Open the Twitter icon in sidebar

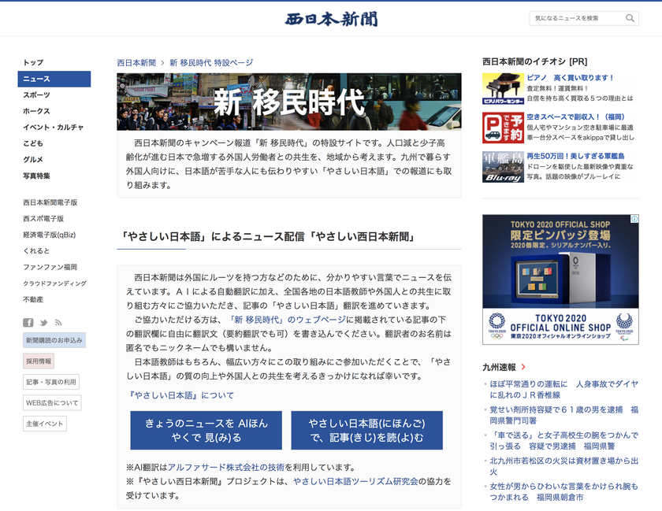tap(43, 324)
